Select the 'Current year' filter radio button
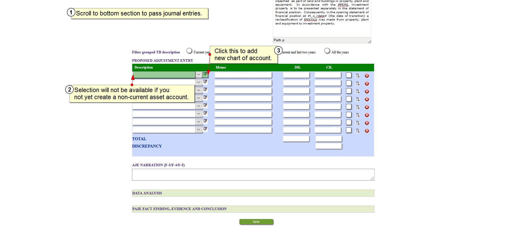This screenshot has height=232, width=506. (189, 51)
